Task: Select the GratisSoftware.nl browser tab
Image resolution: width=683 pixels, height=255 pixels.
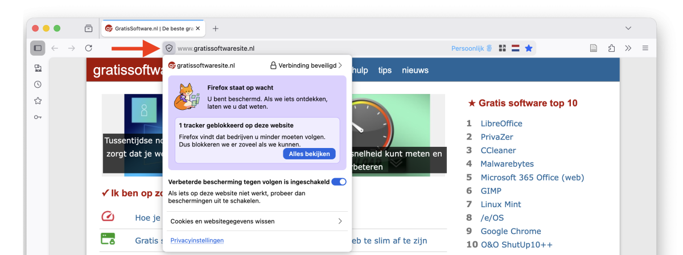Action: [151, 28]
